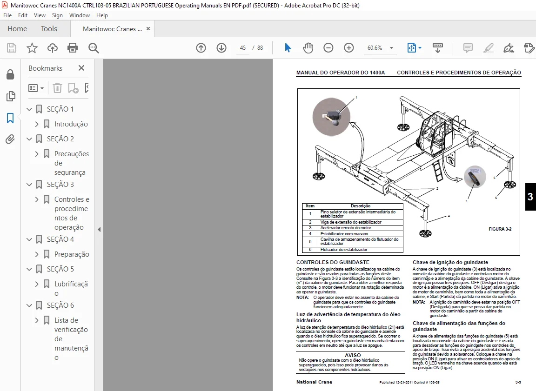Jump to Lubrificação bookmark
Viewport: 536px width, 391px height.
pos(71,289)
